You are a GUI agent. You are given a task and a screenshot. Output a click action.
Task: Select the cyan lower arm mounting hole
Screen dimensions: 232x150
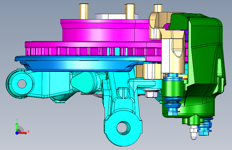click(x=123, y=128)
